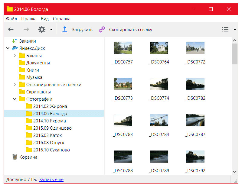
Task: Switch view mode with list icon
Action: (225, 29)
